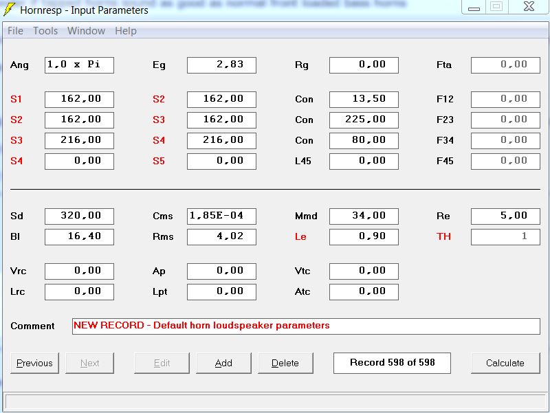The image size is (550, 413).
Task: Select the Vtc input field
Action: (364, 271)
